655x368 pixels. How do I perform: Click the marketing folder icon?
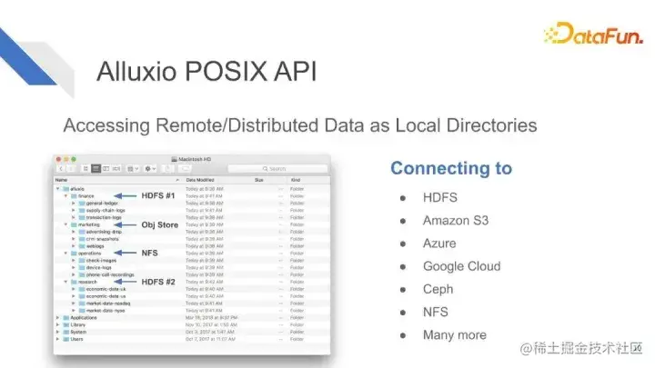point(74,224)
